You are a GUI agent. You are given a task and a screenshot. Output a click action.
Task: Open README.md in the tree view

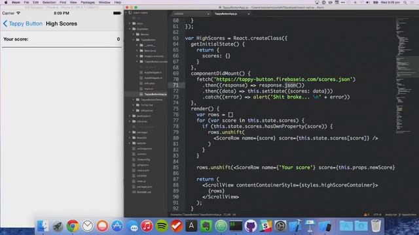pyautogui.click(x=144, y=192)
